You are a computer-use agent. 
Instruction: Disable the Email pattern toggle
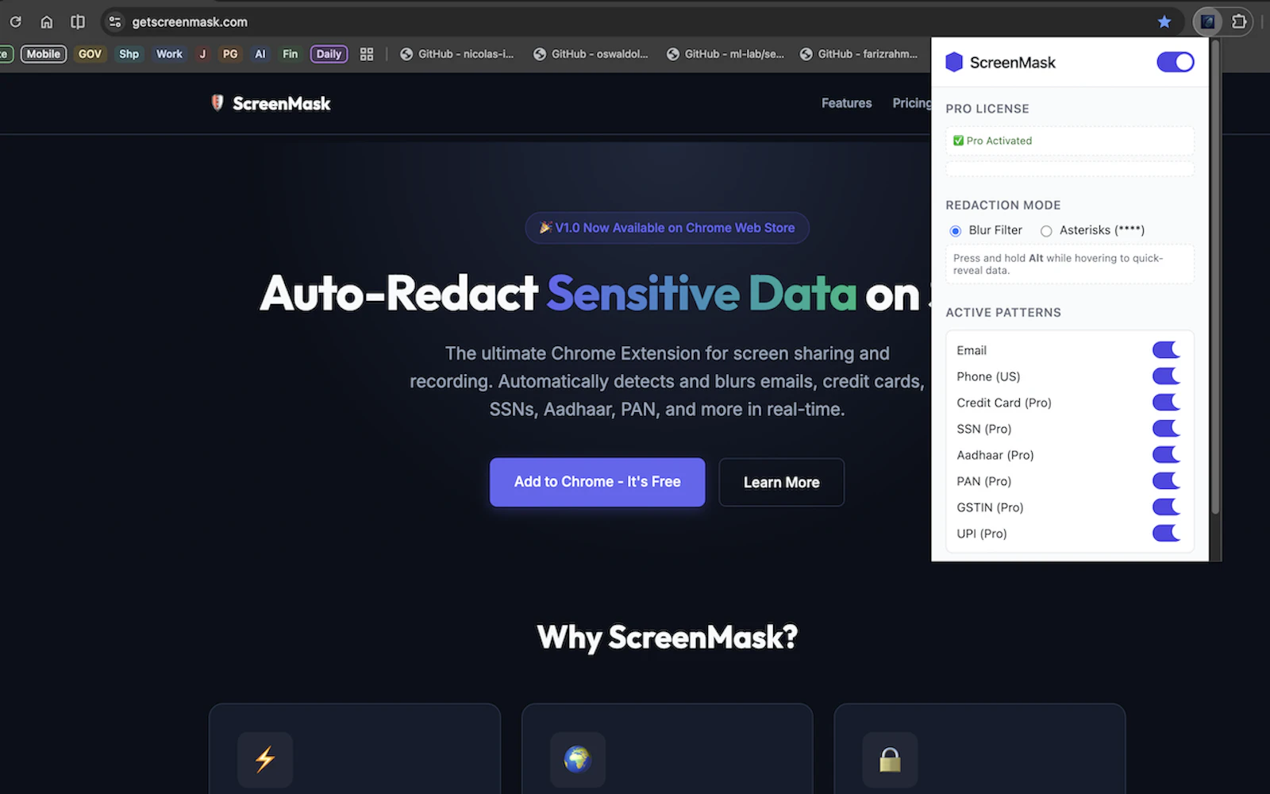(x=1166, y=350)
